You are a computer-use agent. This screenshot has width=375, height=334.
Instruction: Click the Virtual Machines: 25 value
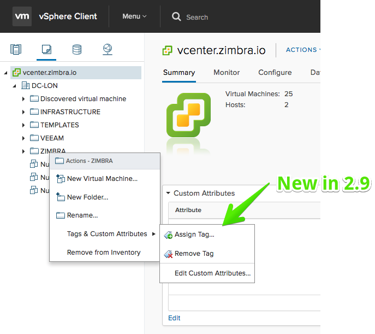(288, 94)
